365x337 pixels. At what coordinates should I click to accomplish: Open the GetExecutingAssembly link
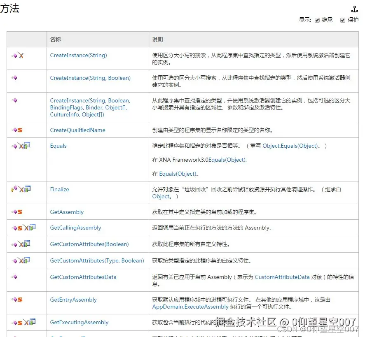click(79, 322)
